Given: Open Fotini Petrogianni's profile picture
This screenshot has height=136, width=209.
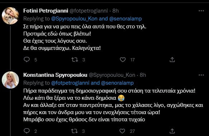Looking at the screenshot, I should [x=10, y=16].
